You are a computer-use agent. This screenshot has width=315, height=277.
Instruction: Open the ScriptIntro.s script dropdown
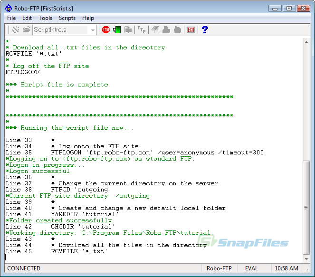93,30
